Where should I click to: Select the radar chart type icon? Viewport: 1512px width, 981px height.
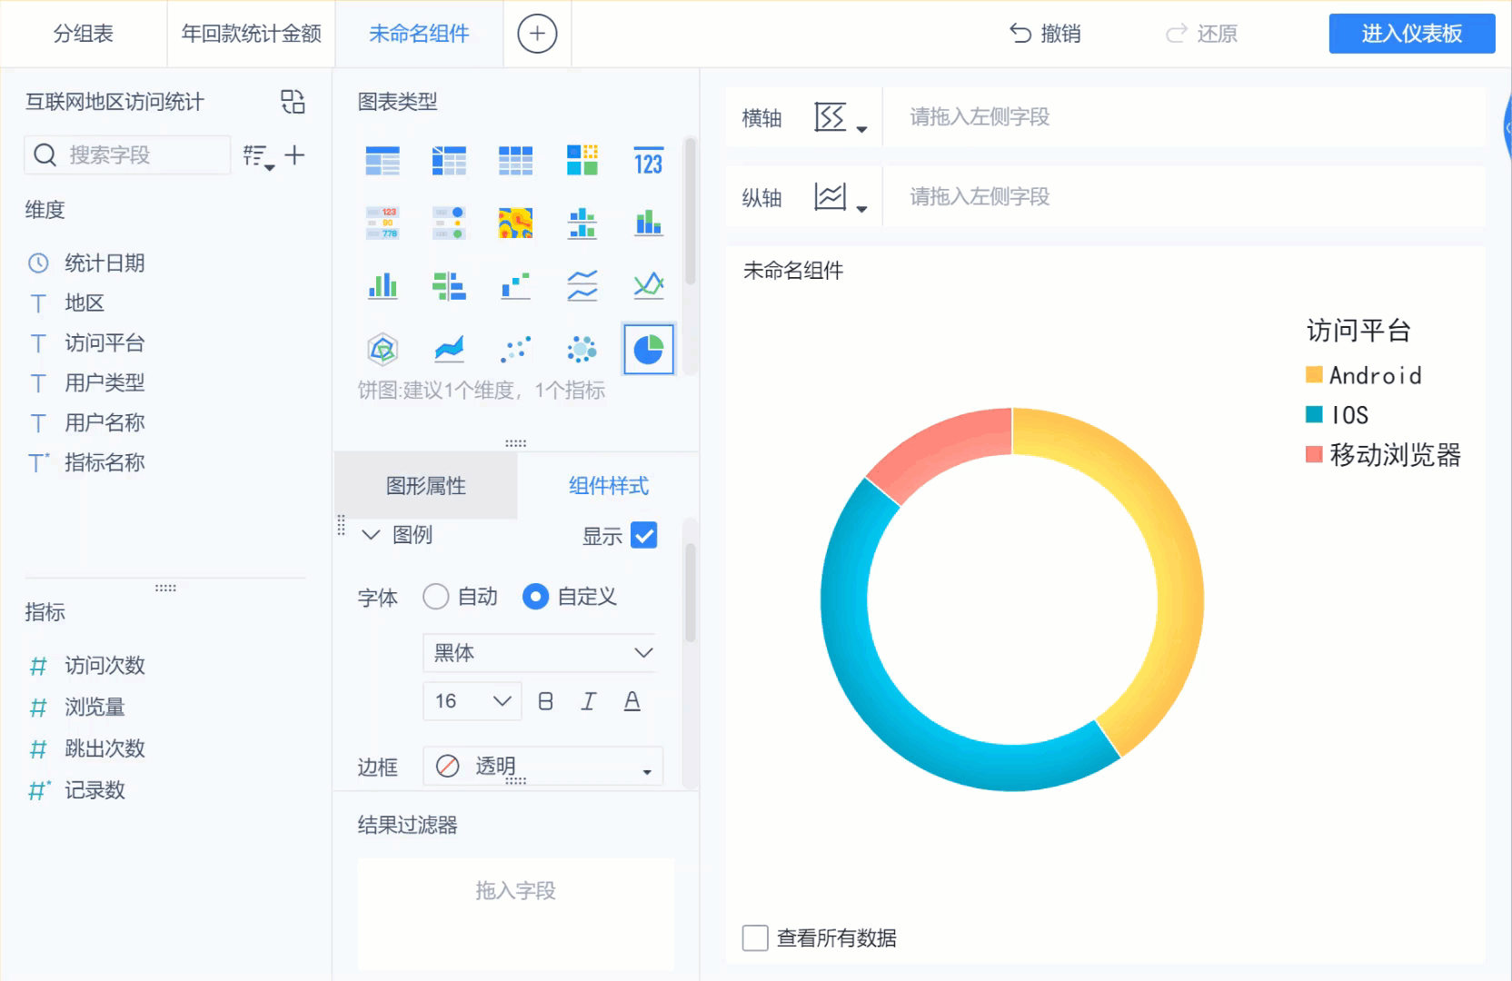click(x=383, y=349)
